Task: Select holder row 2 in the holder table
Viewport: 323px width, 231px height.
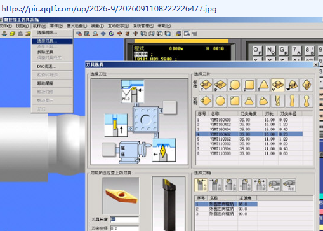Action: (x=226, y=209)
